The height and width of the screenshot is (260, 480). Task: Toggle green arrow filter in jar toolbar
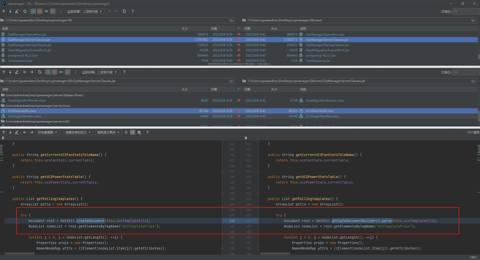pos(68,72)
